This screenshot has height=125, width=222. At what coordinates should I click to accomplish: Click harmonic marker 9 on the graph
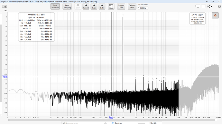(164, 78)
